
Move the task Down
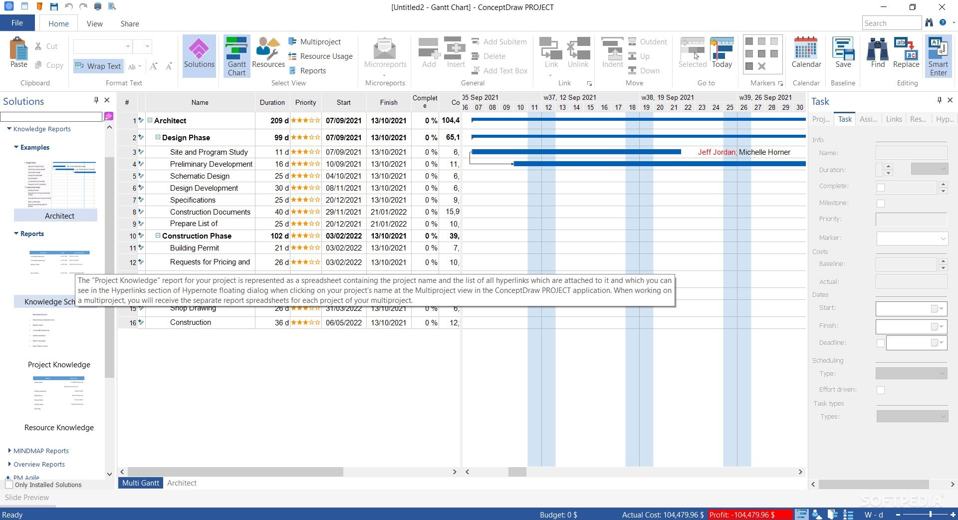tap(644, 71)
